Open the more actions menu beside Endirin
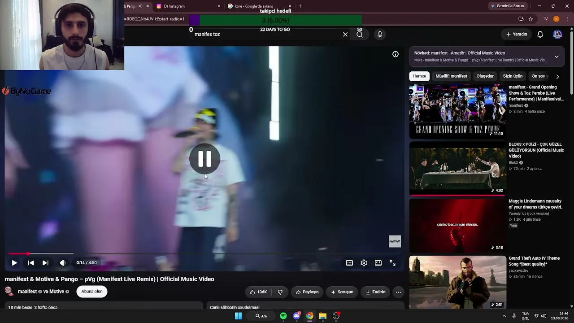 [x=398, y=292]
